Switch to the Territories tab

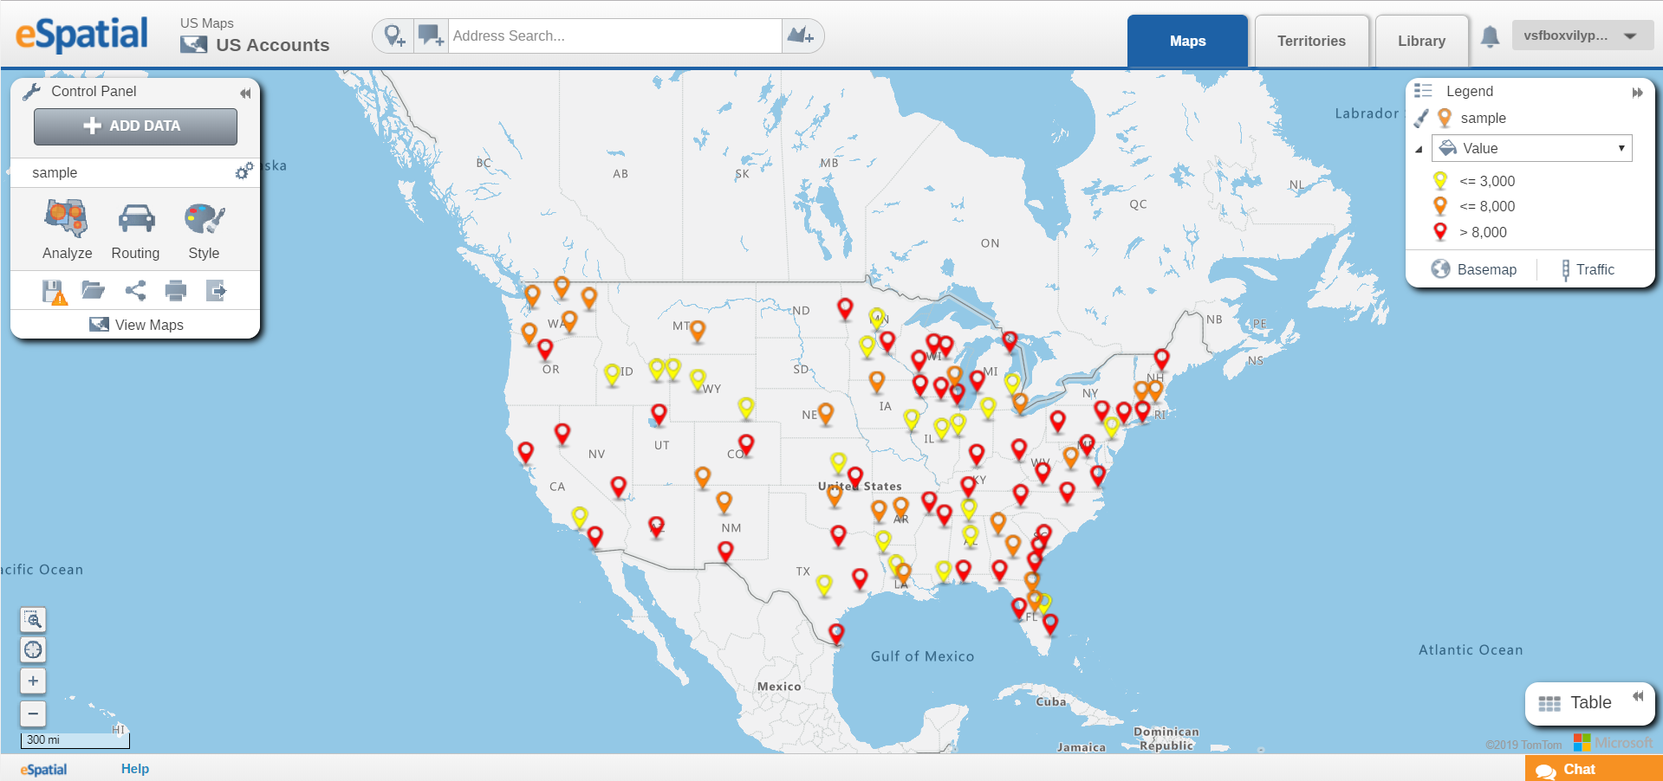click(x=1311, y=41)
